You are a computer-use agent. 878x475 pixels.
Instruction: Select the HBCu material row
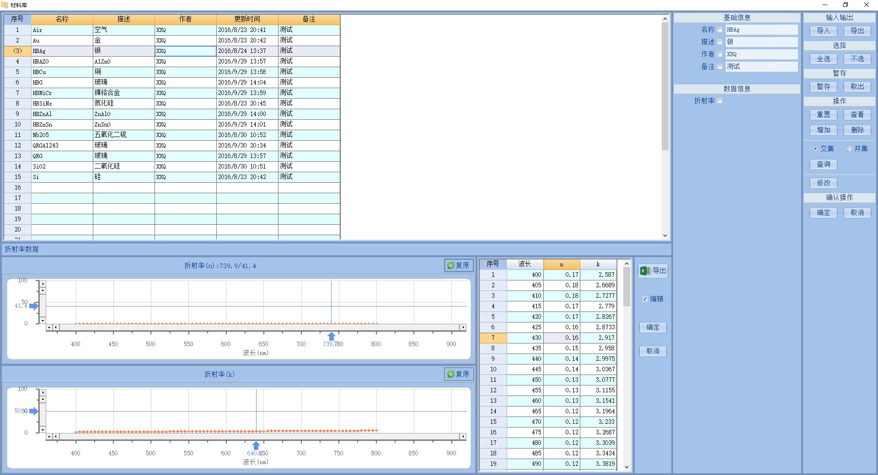point(172,72)
